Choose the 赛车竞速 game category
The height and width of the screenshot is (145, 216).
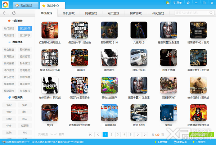point(25,84)
